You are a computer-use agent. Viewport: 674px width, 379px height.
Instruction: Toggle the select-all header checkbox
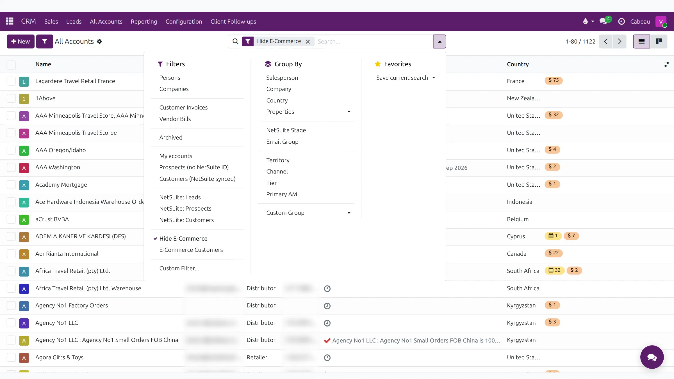coord(11,65)
